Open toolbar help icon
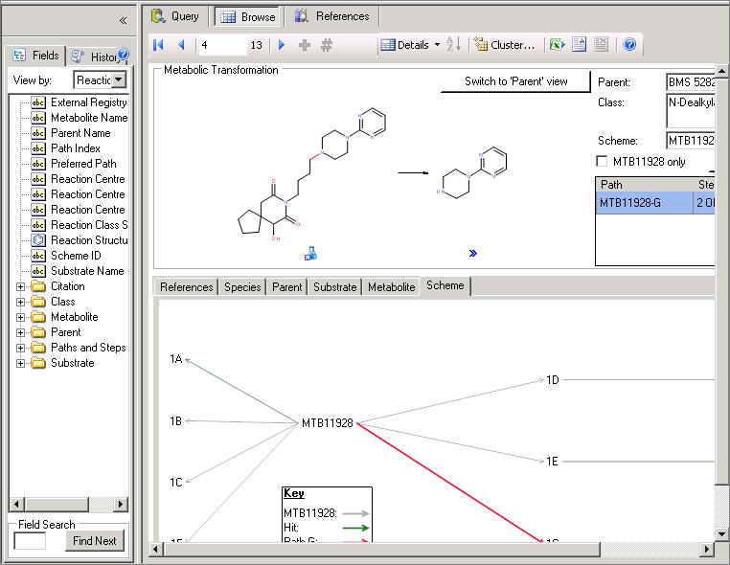Image resolution: width=730 pixels, height=565 pixels. [x=629, y=45]
